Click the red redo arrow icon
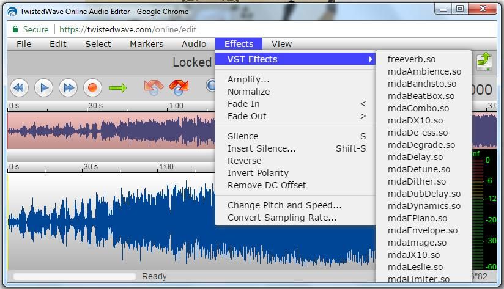504x289 pixels. 179,87
